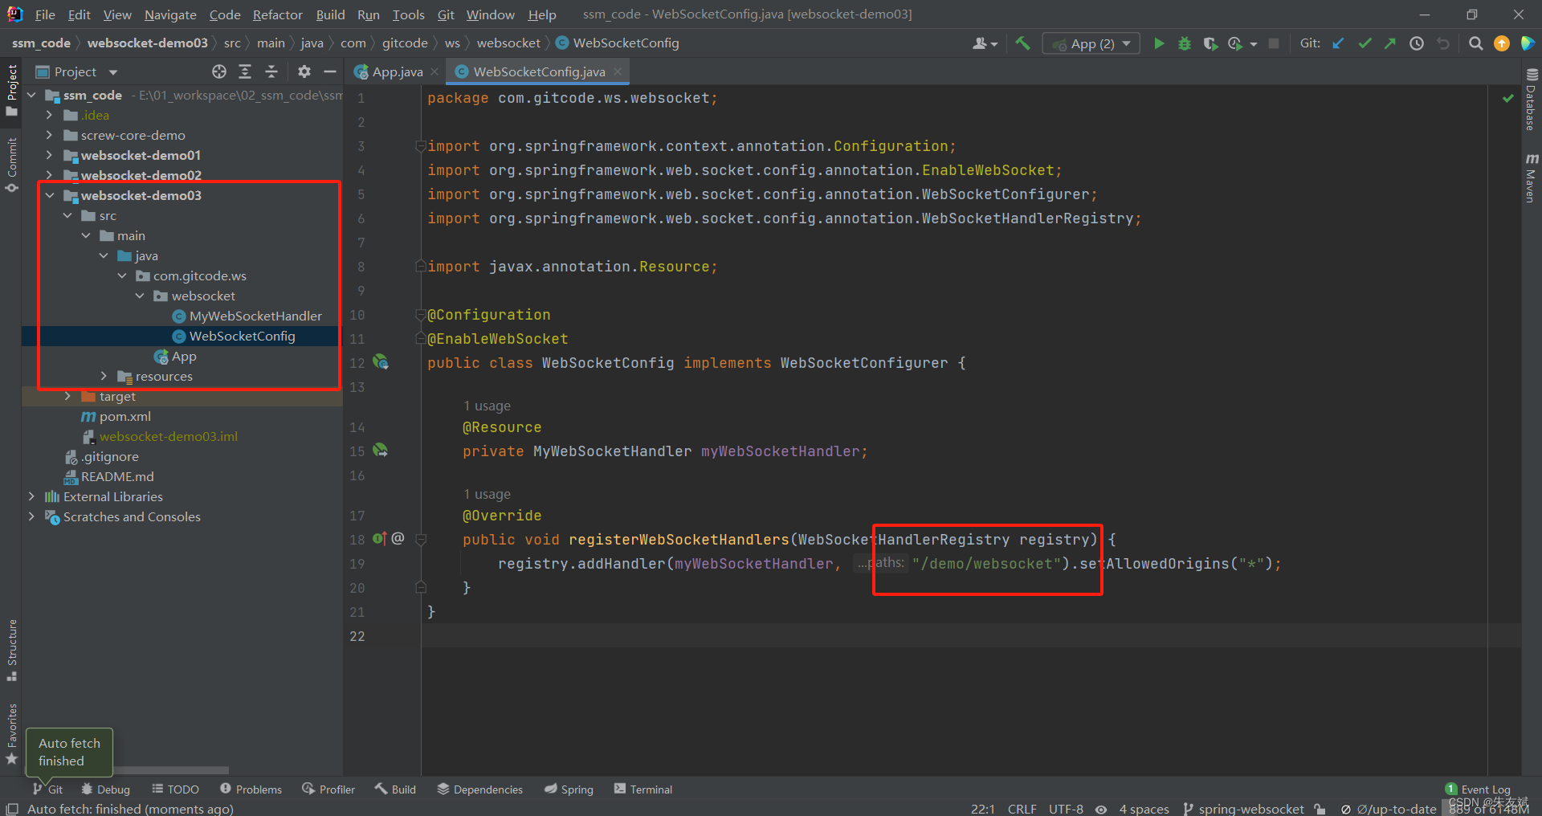Click the Stop process button
Viewport: 1542px width, 816px height.
[x=1274, y=43]
